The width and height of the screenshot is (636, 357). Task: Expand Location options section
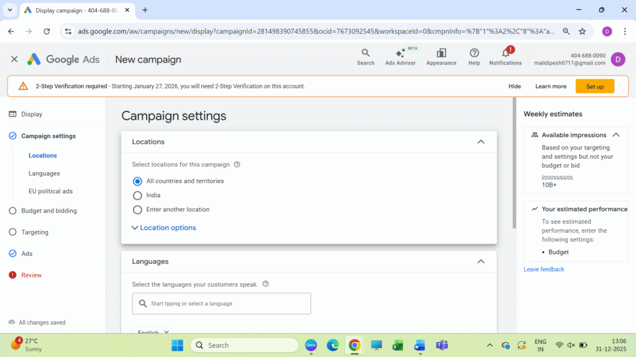[x=164, y=227]
